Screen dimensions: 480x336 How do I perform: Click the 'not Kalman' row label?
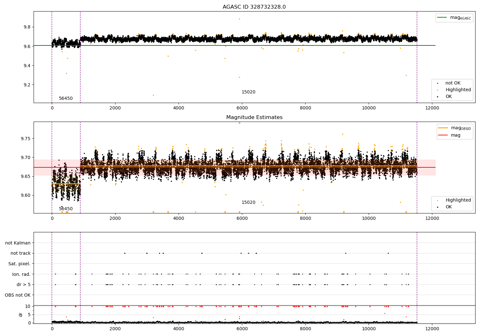[x=18, y=243]
